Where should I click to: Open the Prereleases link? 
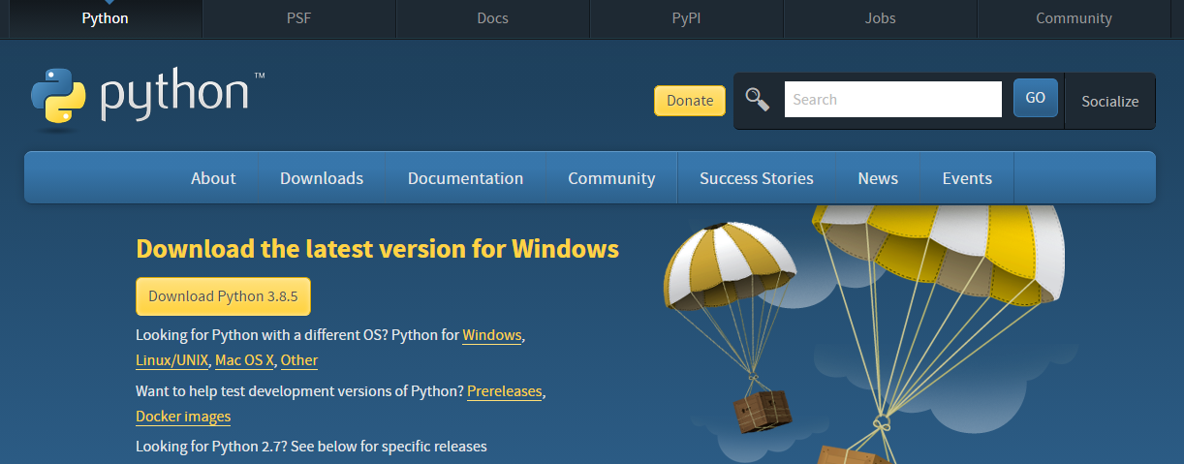[504, 391]
